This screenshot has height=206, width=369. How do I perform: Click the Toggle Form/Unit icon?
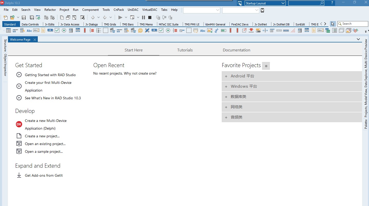(x=74, y=17)
